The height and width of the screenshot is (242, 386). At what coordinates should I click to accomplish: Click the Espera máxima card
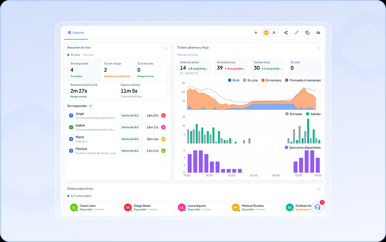point(142,91)
